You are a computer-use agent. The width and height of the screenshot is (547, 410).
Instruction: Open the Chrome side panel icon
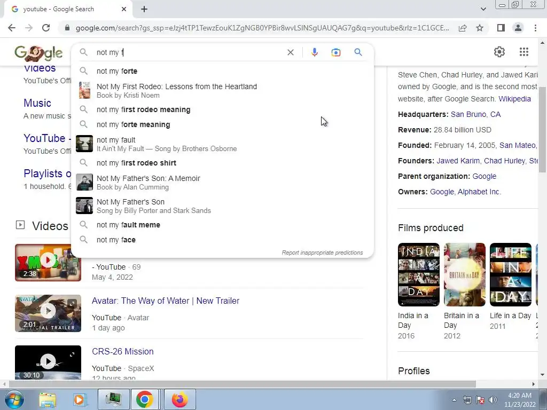tap(501, 28)
